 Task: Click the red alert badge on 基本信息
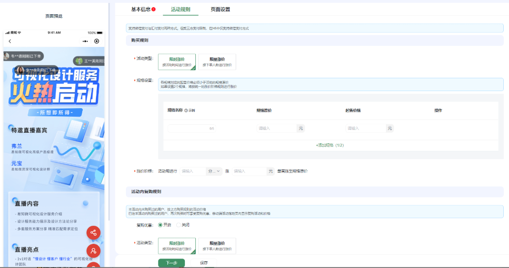pos(154,9)
